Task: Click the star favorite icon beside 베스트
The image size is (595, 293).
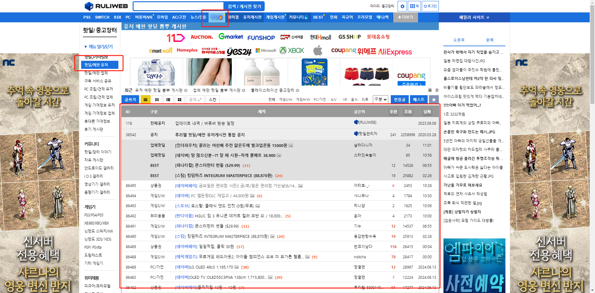Action: click(434, 100)
